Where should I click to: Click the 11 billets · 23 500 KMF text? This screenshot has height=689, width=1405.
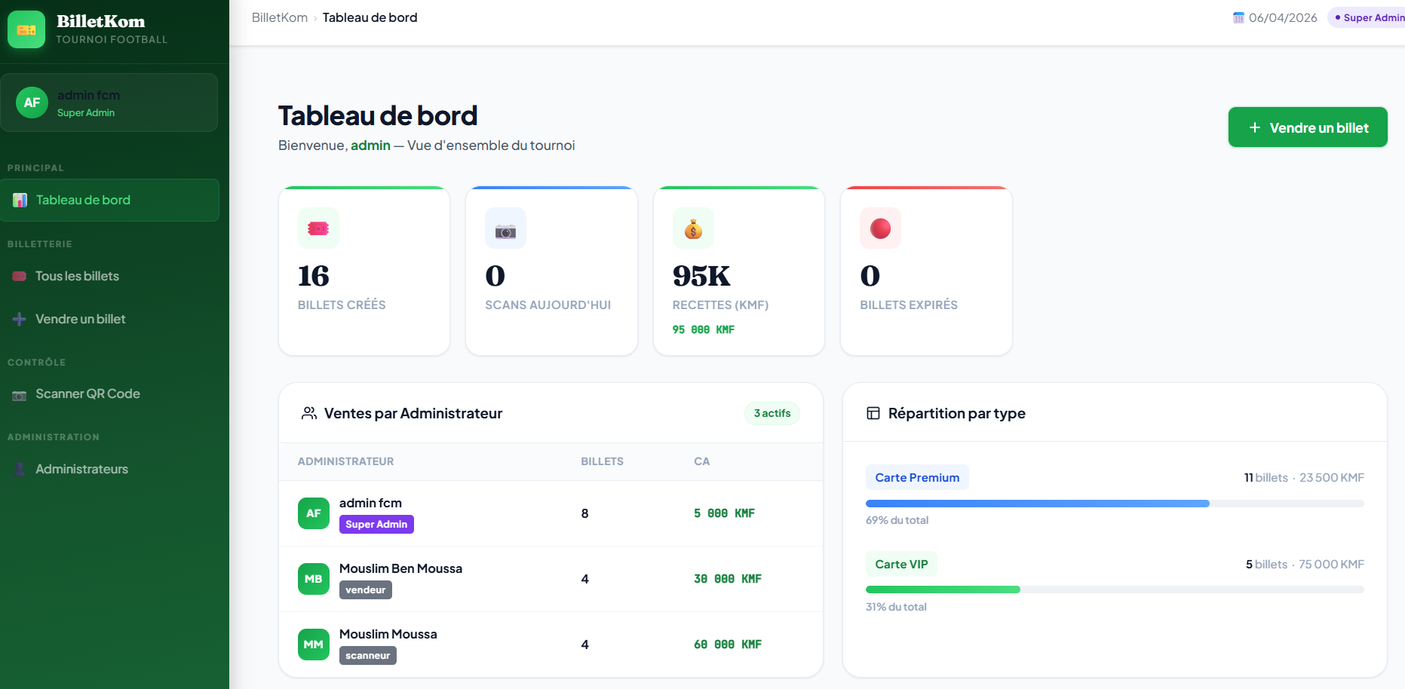click(x=1304, y=477)
